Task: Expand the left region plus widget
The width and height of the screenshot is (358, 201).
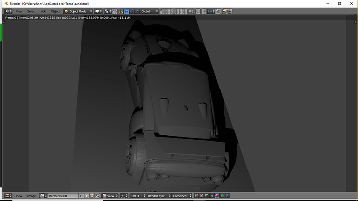Action: (x=4, y=22)
